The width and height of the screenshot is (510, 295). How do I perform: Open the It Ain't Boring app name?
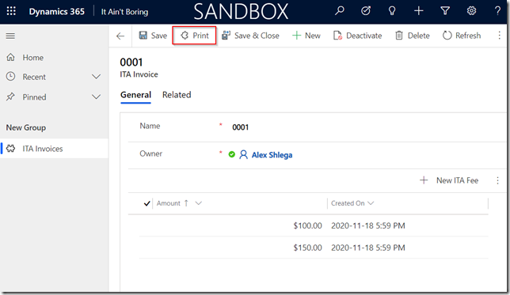pos(124,12)
